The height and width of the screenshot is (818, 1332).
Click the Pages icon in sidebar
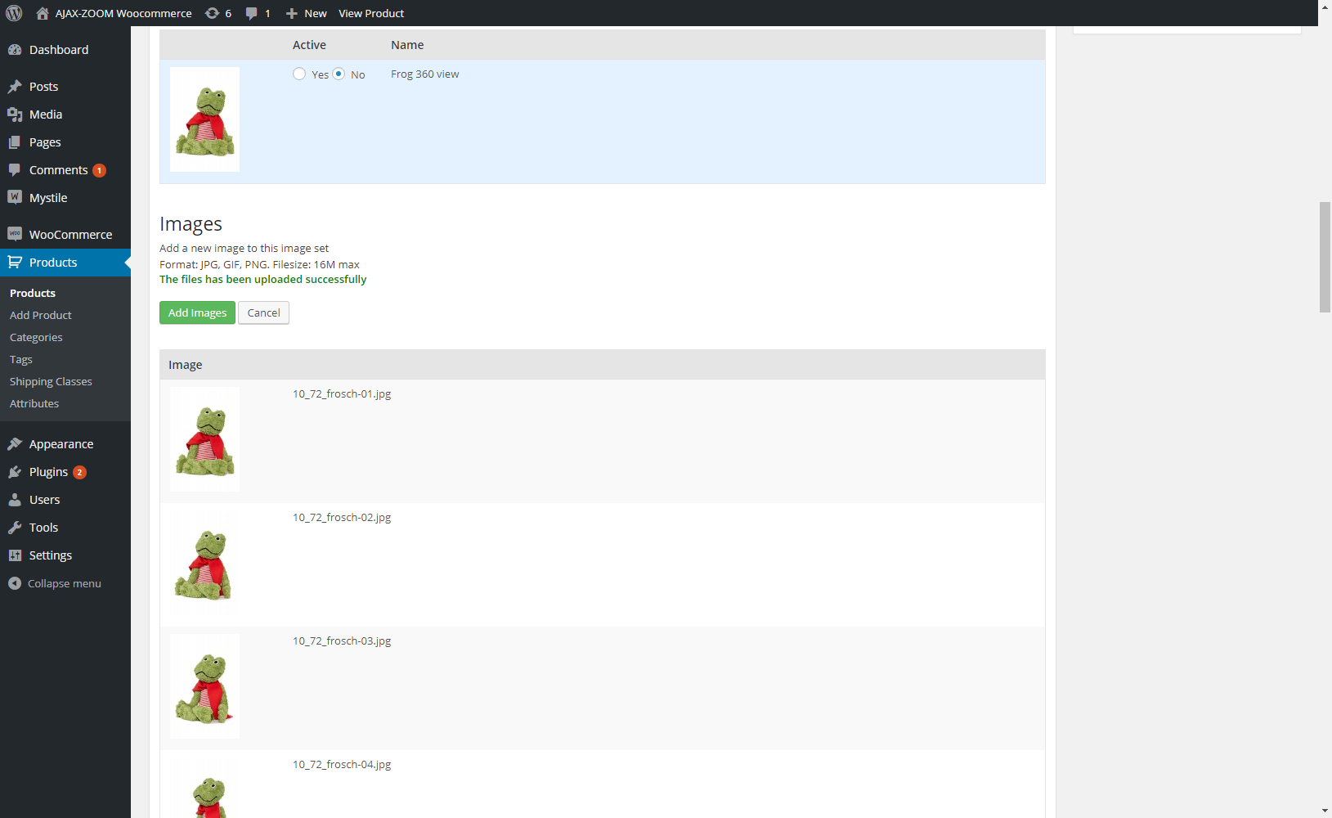15,142
